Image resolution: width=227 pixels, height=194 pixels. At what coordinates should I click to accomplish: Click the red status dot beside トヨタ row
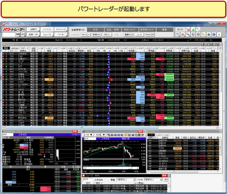click(x=4, y=56)
